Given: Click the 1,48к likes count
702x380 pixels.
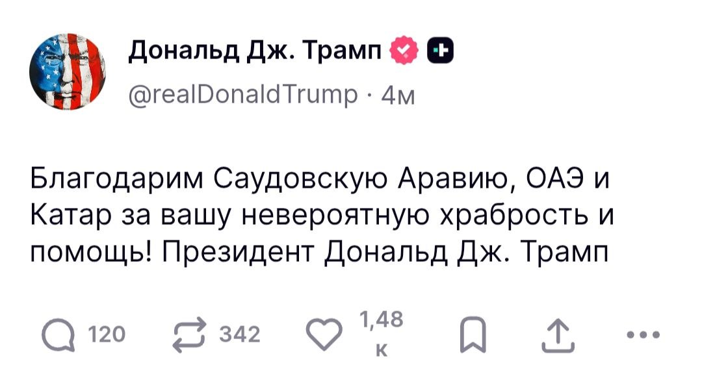Looking at the screenshot, I should pyautogui.click(x=382, y=333).
